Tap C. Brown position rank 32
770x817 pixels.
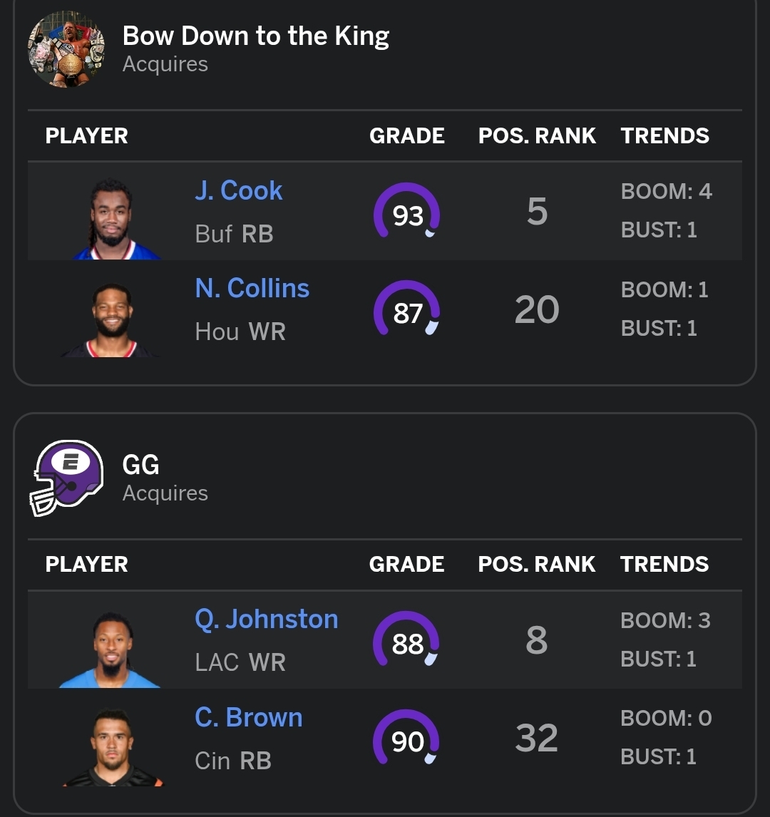[537, 738]
